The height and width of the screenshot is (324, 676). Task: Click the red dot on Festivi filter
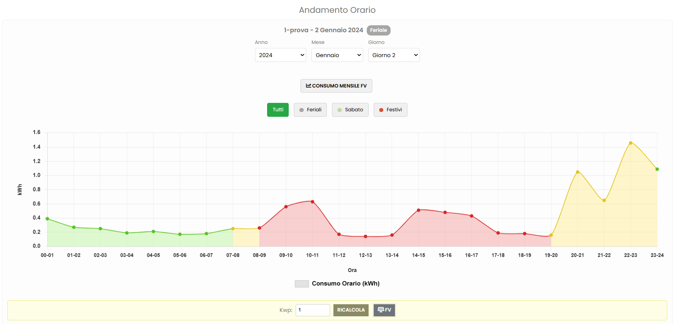[381, 110]
